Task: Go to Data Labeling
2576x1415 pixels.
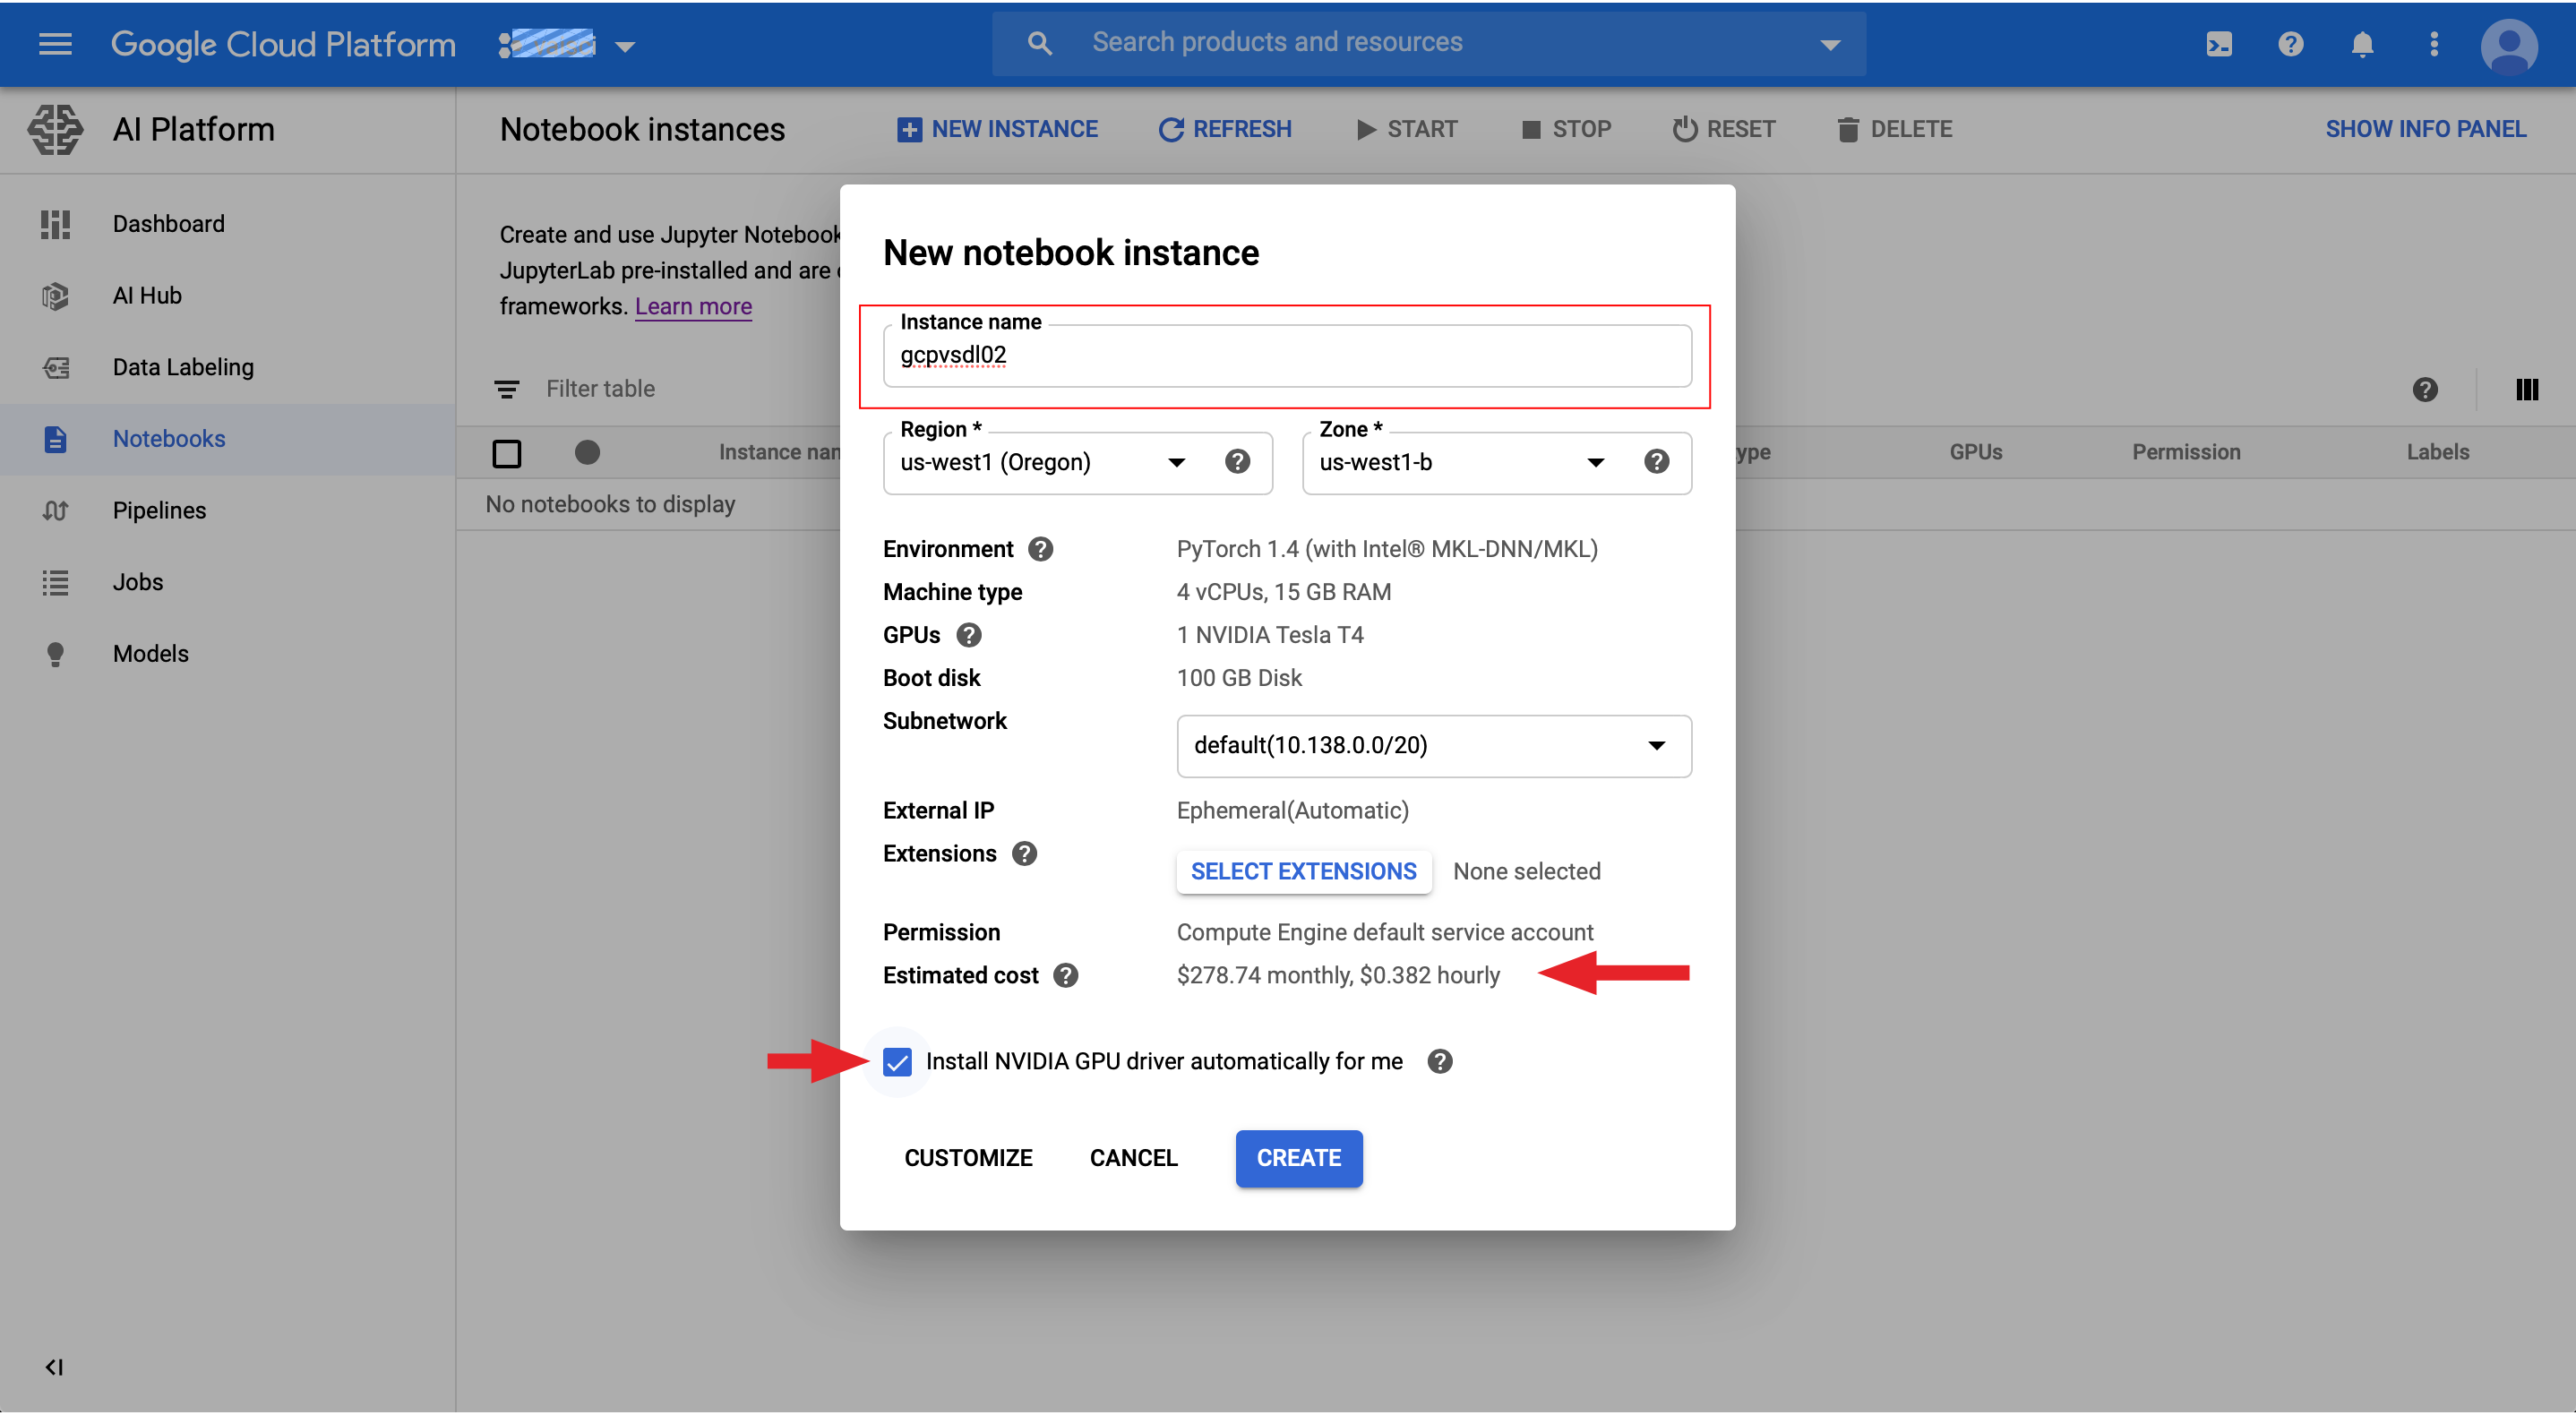Action: pyautogui.click(x=183, y=368)
